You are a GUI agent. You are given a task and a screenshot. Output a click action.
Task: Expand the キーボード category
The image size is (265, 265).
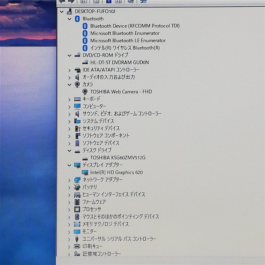tap(69, 99)
